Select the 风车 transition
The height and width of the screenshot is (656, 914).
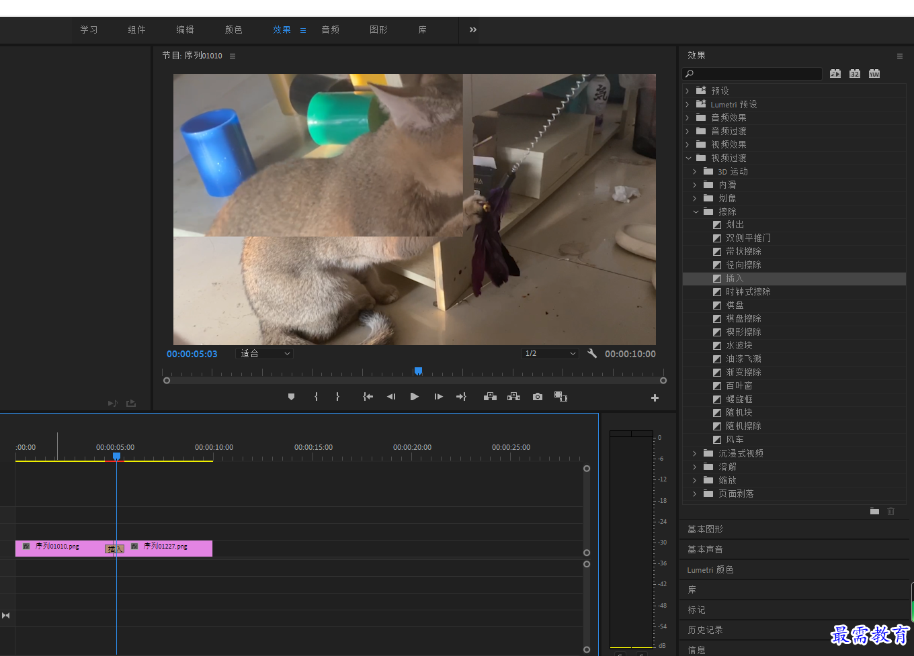pos(735,440)
